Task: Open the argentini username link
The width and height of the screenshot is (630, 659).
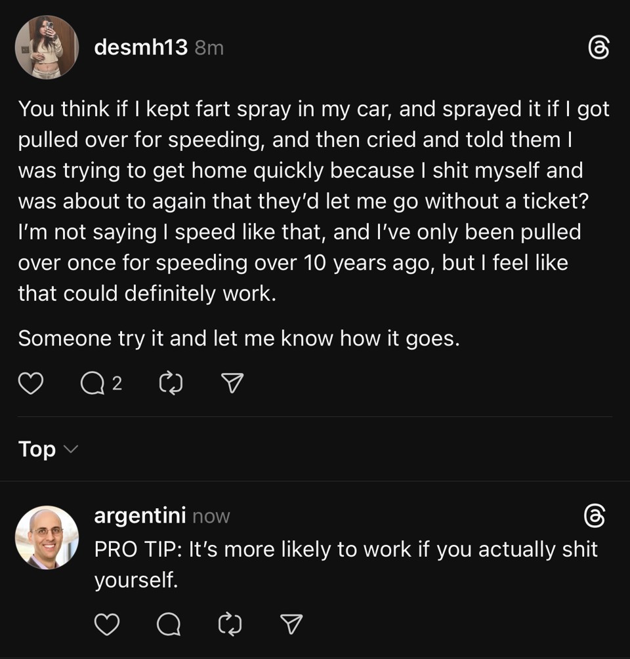Action: 140,516
